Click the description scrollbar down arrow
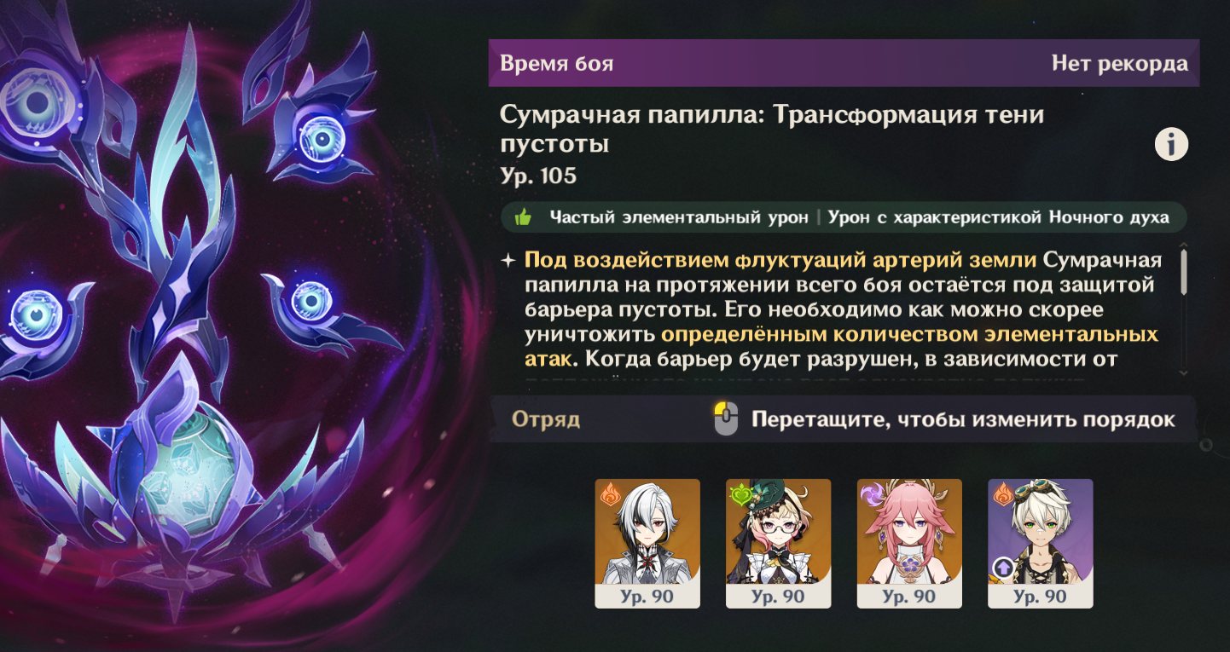 (1183, 372)
